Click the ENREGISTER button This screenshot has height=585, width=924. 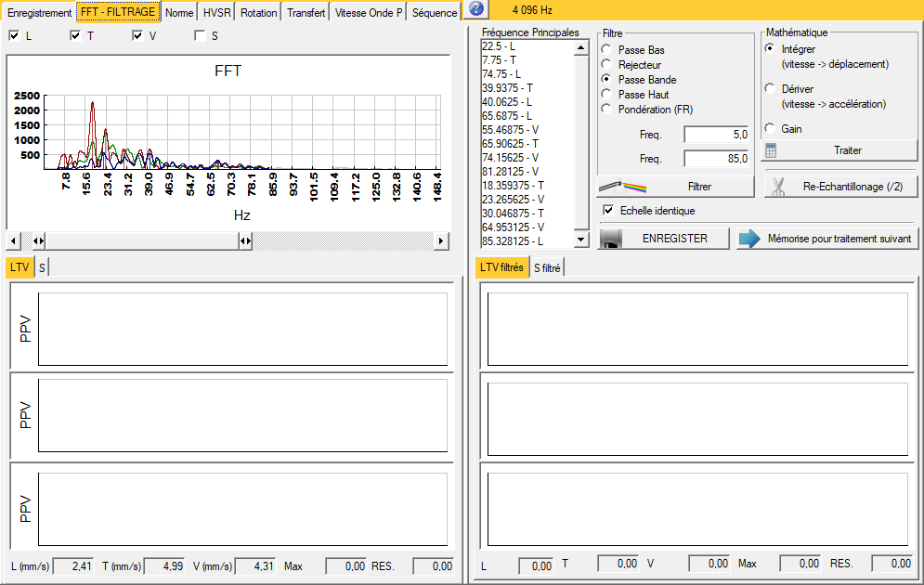tap(664, 239)
